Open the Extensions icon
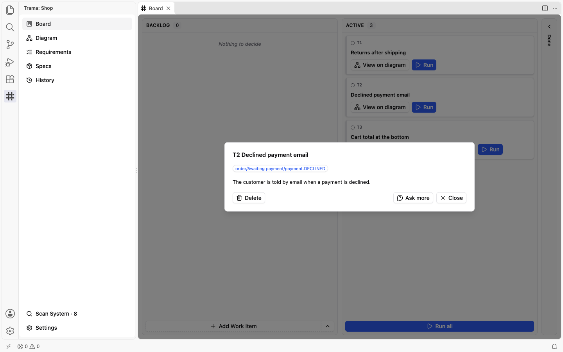The image size is (563, 352). click(10, 79)
